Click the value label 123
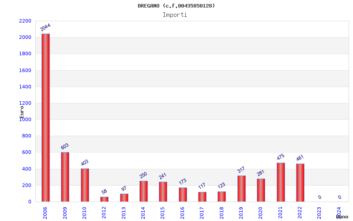Screen dimensions: 353x221 (222, 186)
